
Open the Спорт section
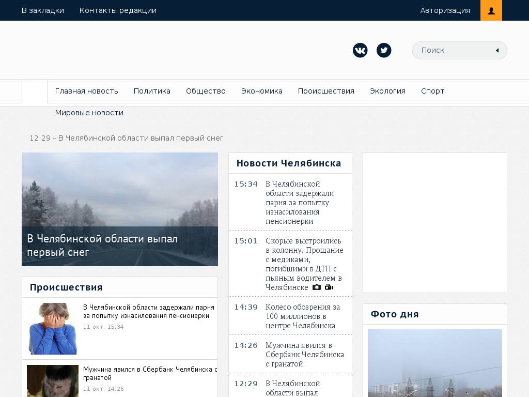tap(432, 91)
